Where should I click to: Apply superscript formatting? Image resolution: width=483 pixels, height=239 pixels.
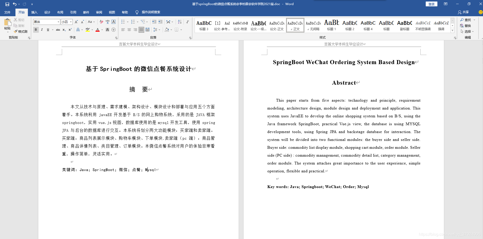[70, 30]
